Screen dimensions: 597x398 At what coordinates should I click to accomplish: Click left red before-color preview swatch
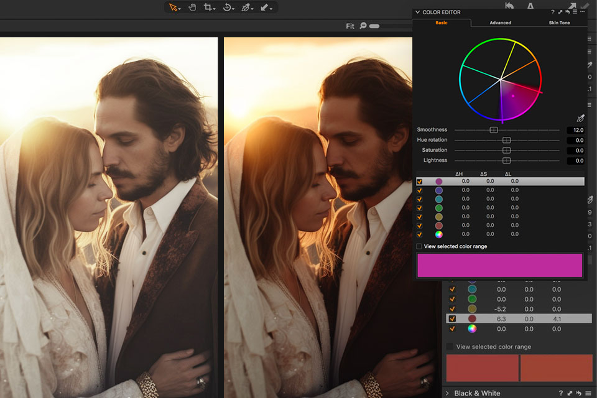click(x=482, y=368)
